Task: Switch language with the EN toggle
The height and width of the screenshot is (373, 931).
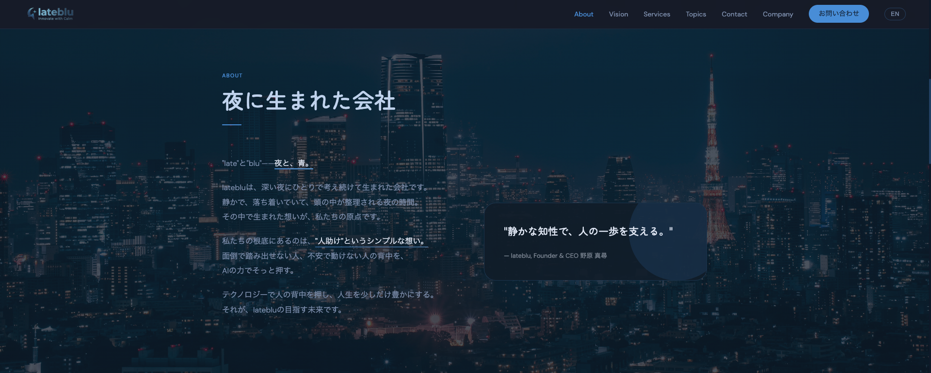Action: click(x=895, y=14)
